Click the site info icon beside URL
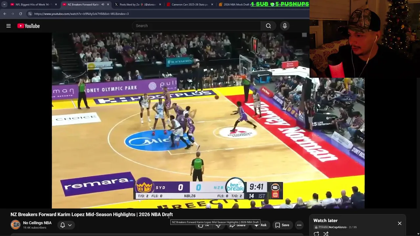 [x=30, y=14]
